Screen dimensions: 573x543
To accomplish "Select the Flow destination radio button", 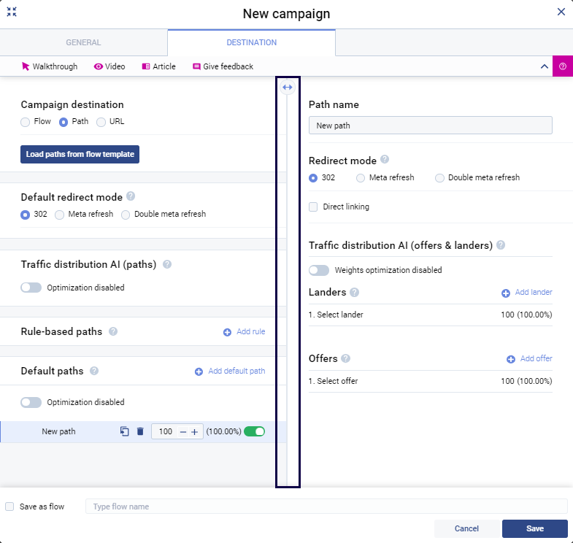I will (x=26, y=122).
